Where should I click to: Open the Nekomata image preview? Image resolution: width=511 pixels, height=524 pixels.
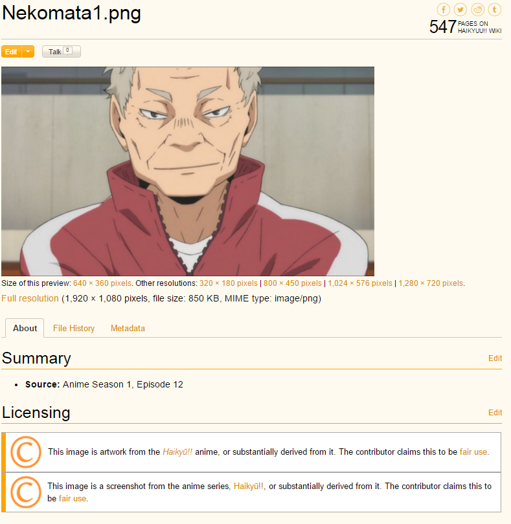(188, 171)
